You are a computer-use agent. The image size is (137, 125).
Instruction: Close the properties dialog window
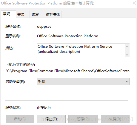[x=134, y=3]
